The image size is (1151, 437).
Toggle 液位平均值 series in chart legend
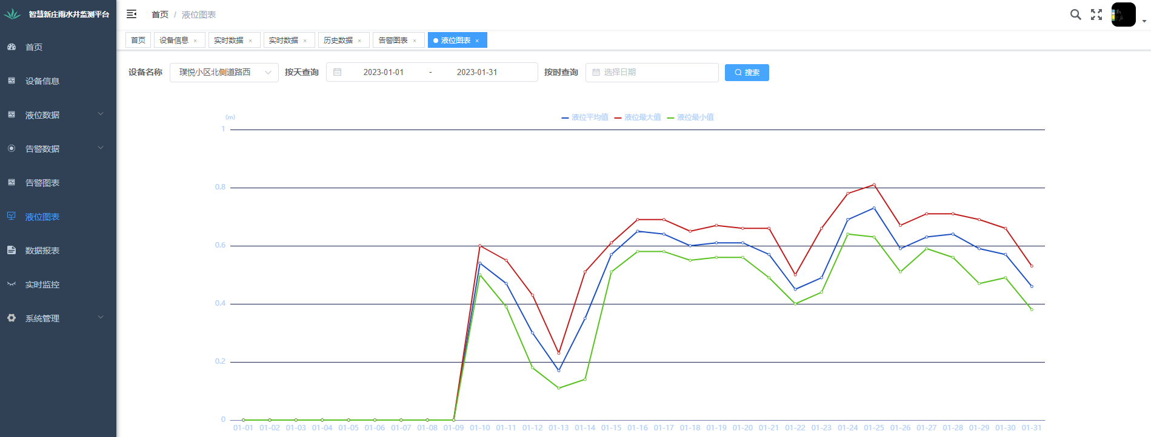tap(585, 117)
